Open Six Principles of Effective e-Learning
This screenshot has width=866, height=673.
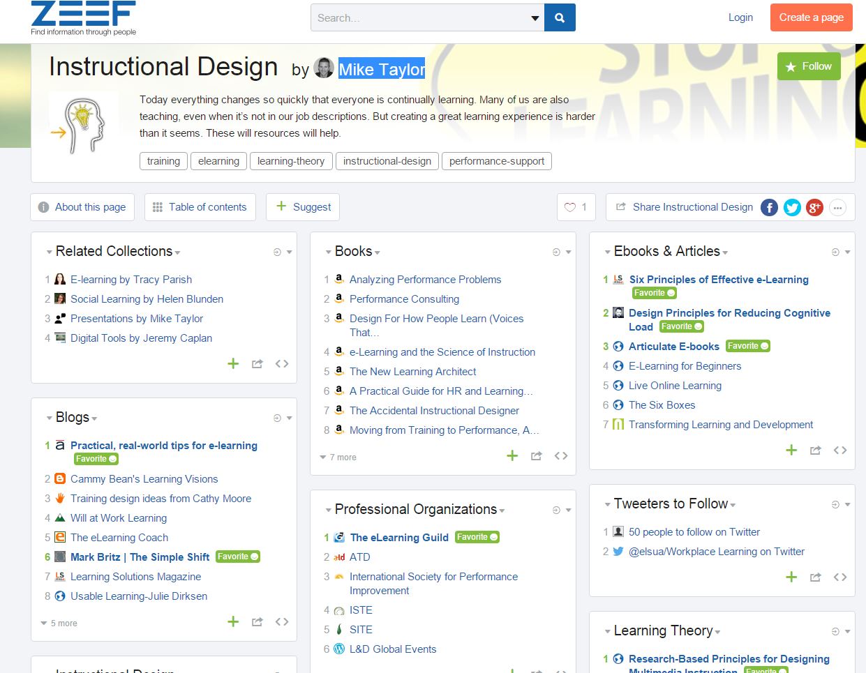click(719, 280)
